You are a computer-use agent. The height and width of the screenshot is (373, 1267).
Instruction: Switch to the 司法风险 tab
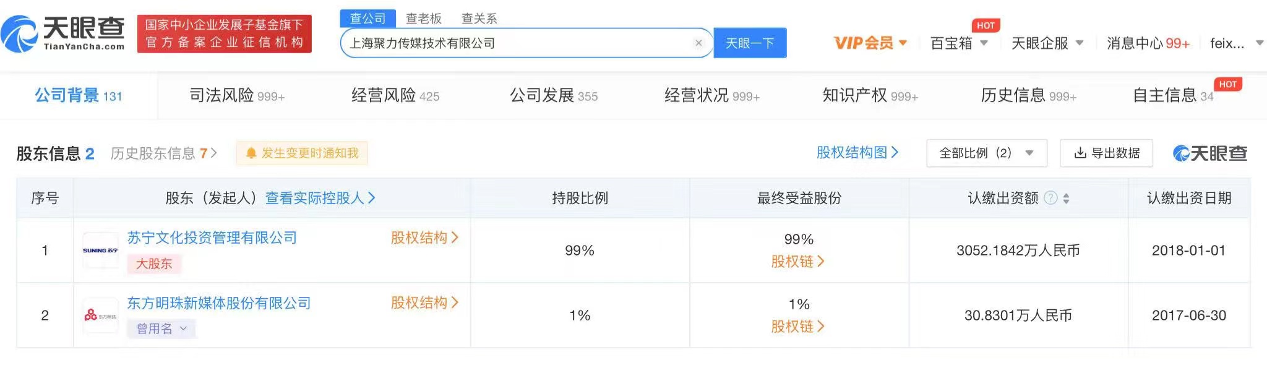point(236,96)
